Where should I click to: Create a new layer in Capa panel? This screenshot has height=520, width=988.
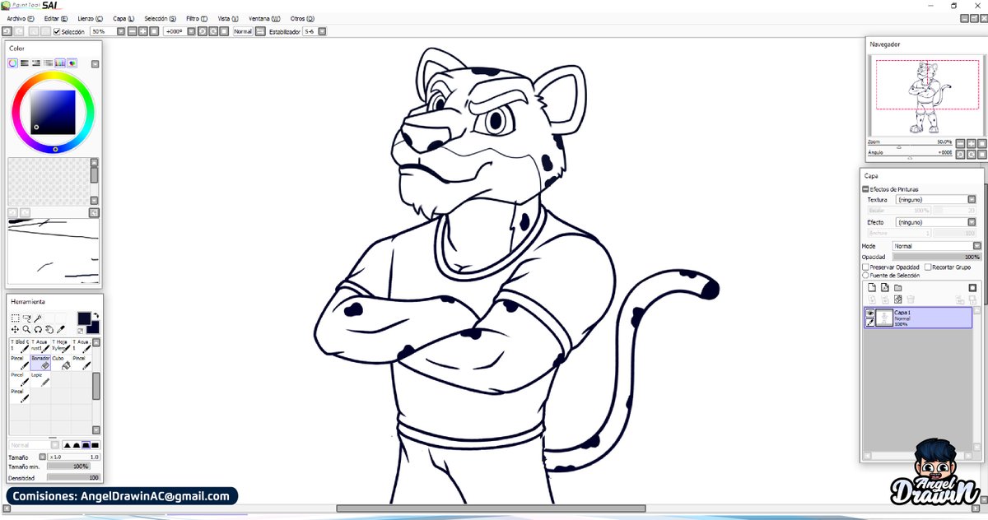coord(872,287)
